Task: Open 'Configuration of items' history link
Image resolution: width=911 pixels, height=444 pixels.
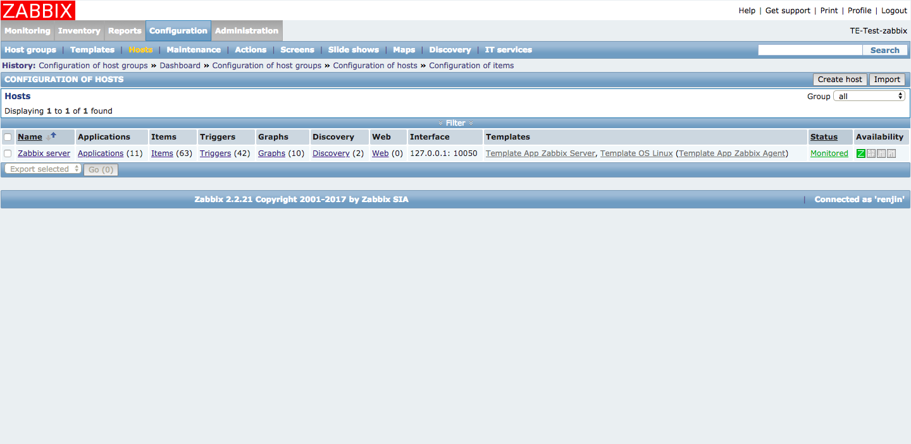Action: 471,66
